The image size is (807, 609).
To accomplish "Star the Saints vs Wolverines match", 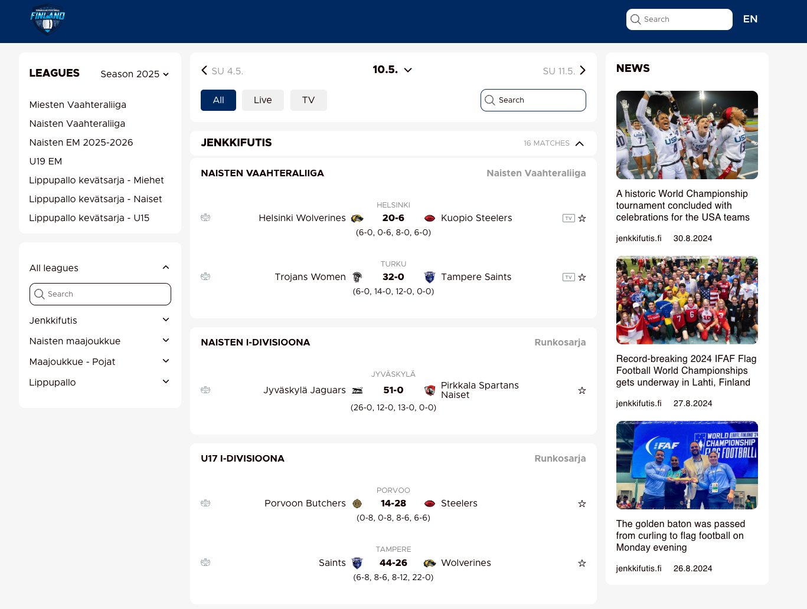I will [x=582, y=563].
